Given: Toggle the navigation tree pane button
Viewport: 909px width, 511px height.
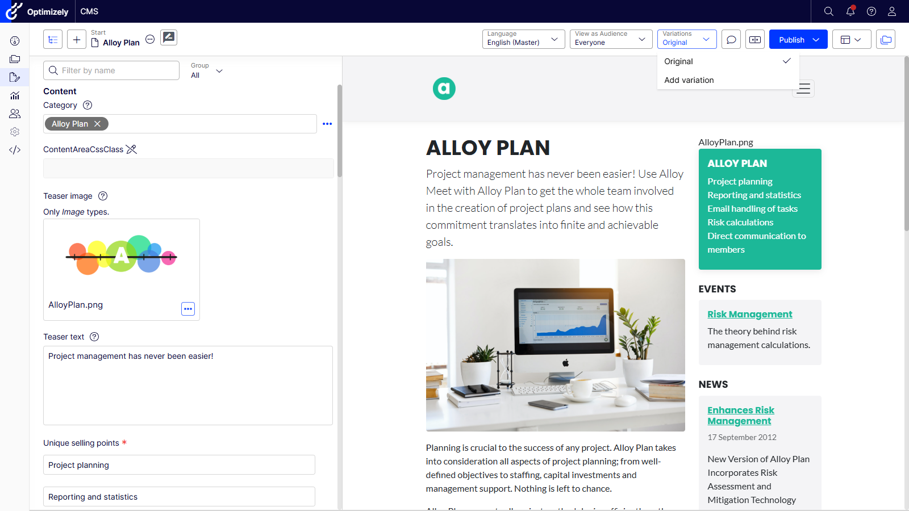Looking at the screenshot, I should tap(53, 40).
